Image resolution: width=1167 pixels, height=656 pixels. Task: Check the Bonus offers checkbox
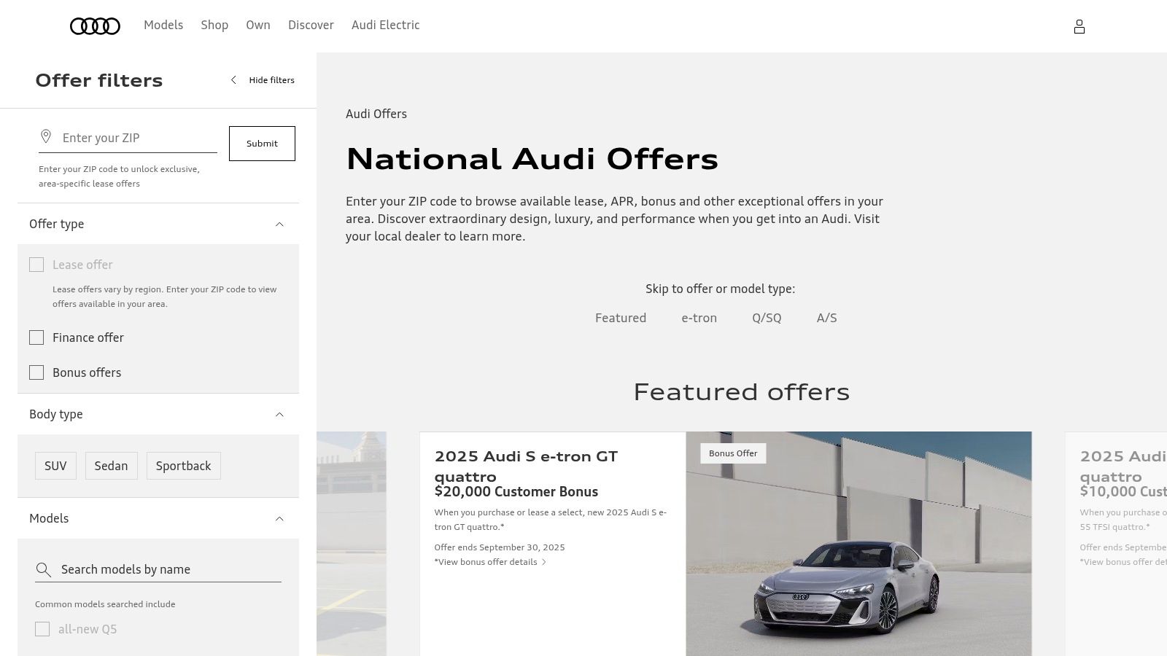pos(36,372)
